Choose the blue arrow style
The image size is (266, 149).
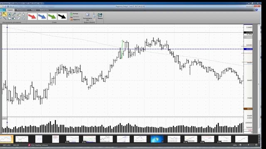coord(42,17)
